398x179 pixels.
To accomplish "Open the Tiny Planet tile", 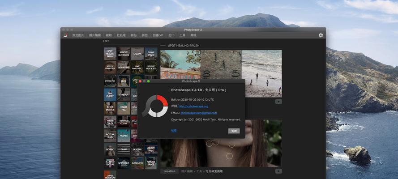I will tap(110, 94).
